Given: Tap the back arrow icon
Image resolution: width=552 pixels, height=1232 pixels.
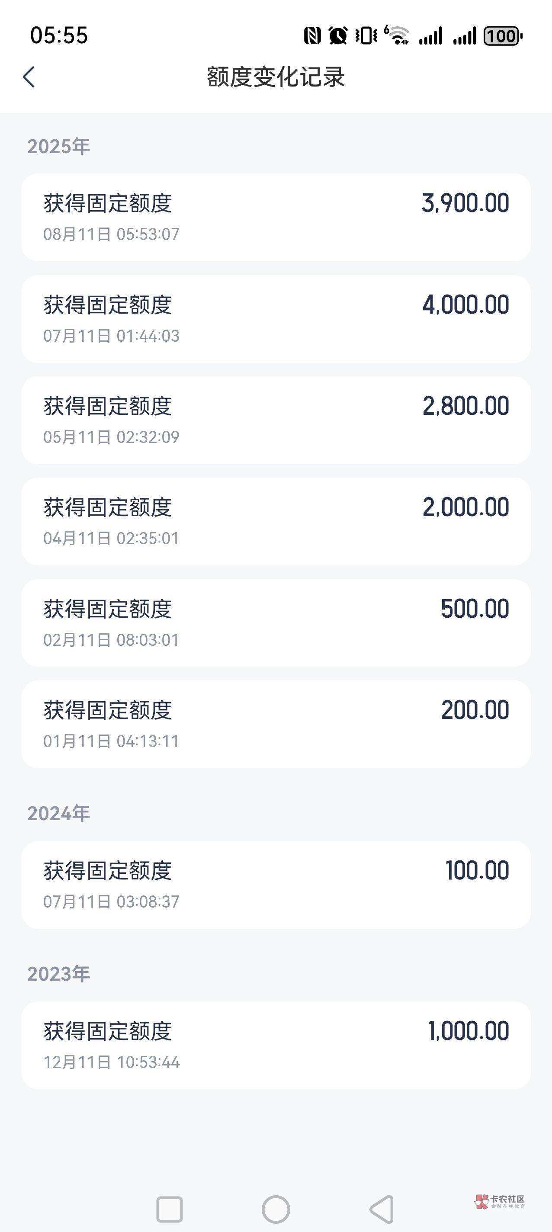Looking at the screenshot, I should click(x=29, y=77).
